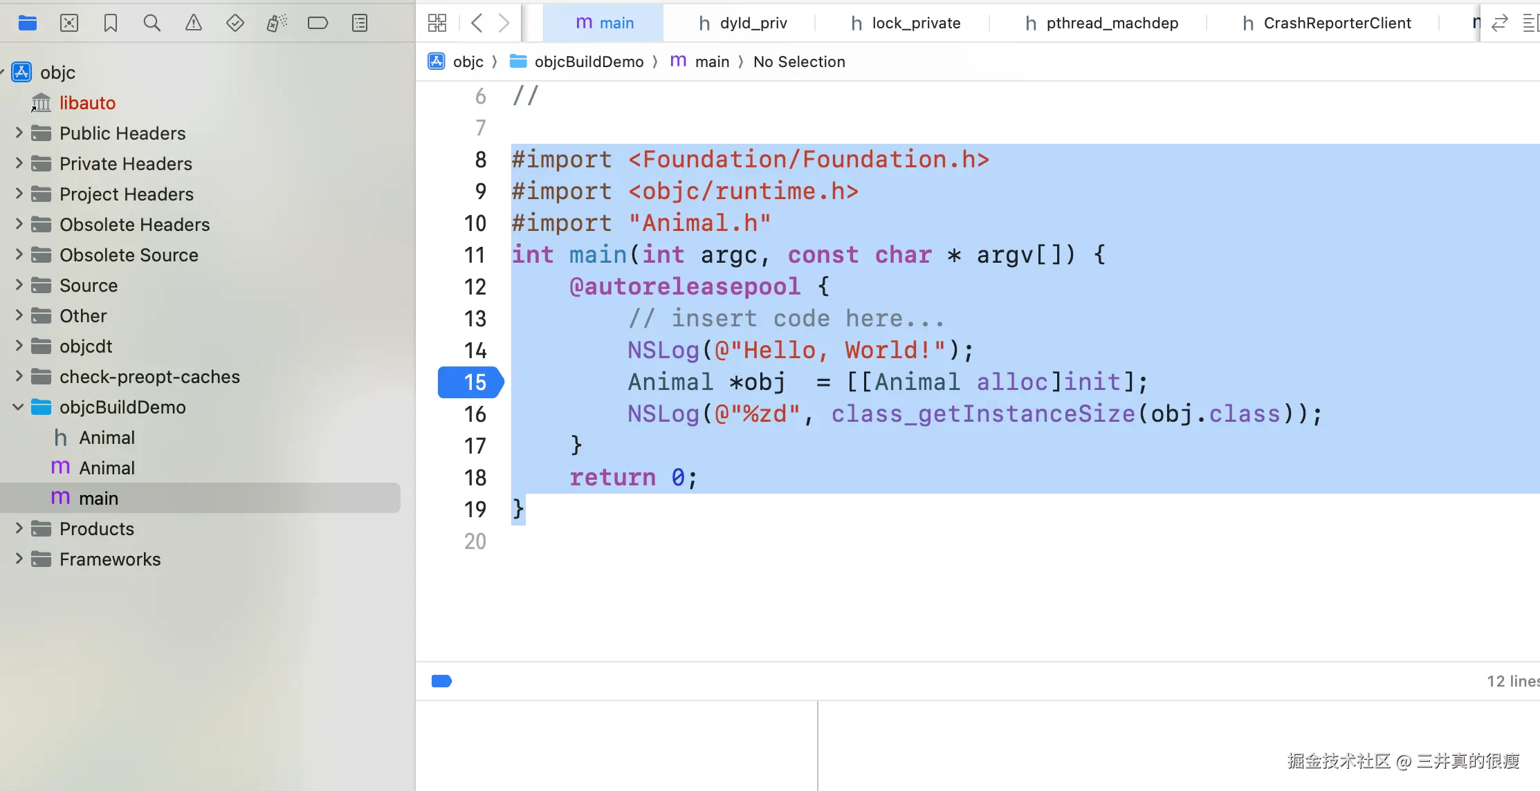The image size is (1540, 791).
Task: Show the Bookmark navigator
Action: coord(111,23)
